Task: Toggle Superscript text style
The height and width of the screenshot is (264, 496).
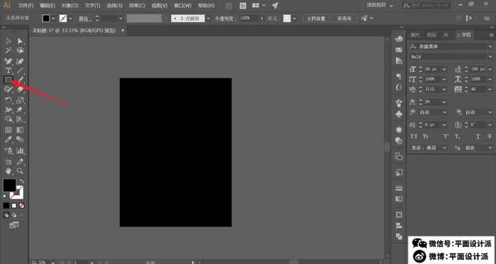Action: [446, 136]
